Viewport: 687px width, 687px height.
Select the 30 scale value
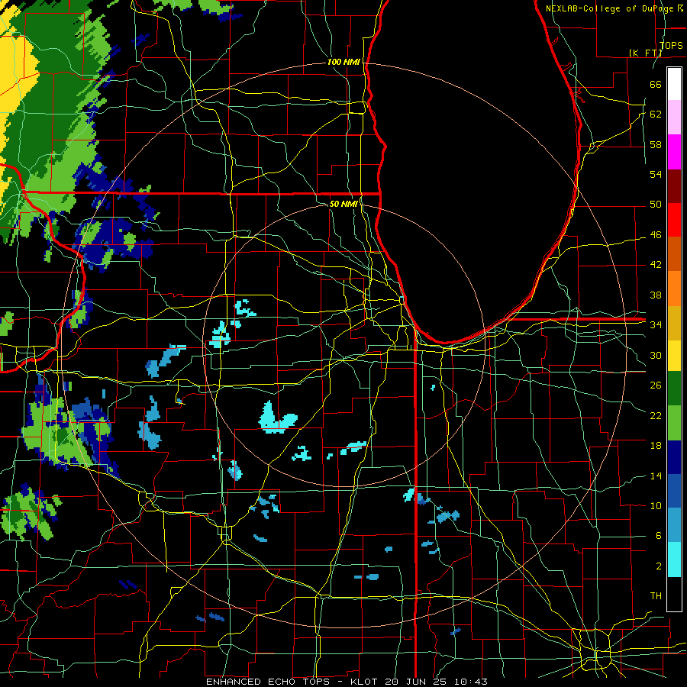(656, 355)
